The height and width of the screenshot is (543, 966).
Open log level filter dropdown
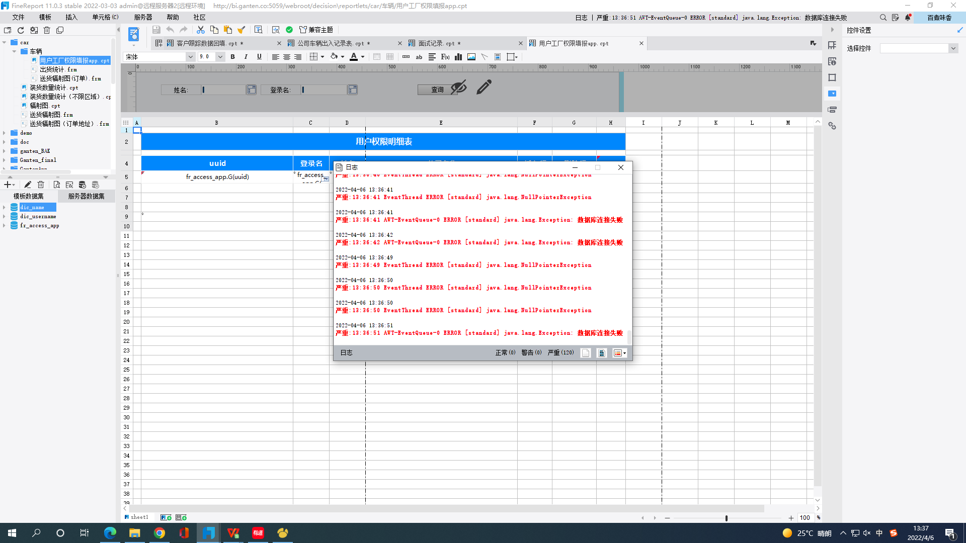click(620, 353)
